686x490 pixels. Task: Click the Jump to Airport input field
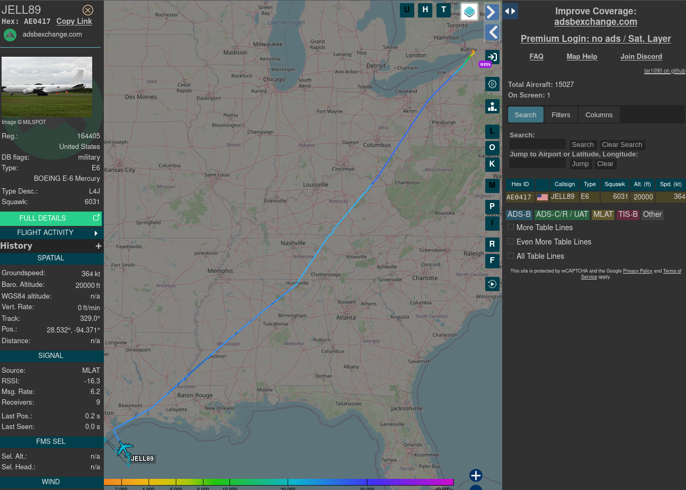538,163
